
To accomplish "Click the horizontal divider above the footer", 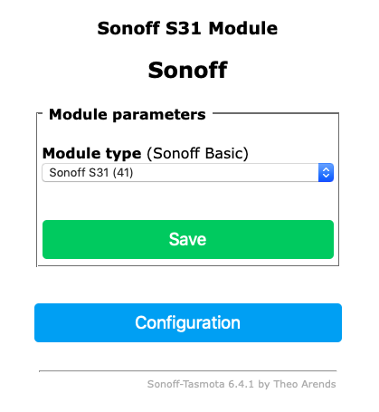I will pos(188,370).
